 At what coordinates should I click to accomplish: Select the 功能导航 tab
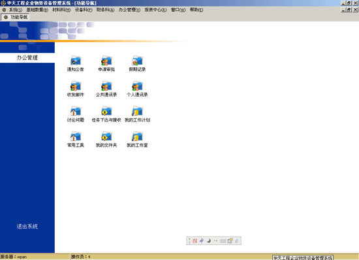pos(16,17)
